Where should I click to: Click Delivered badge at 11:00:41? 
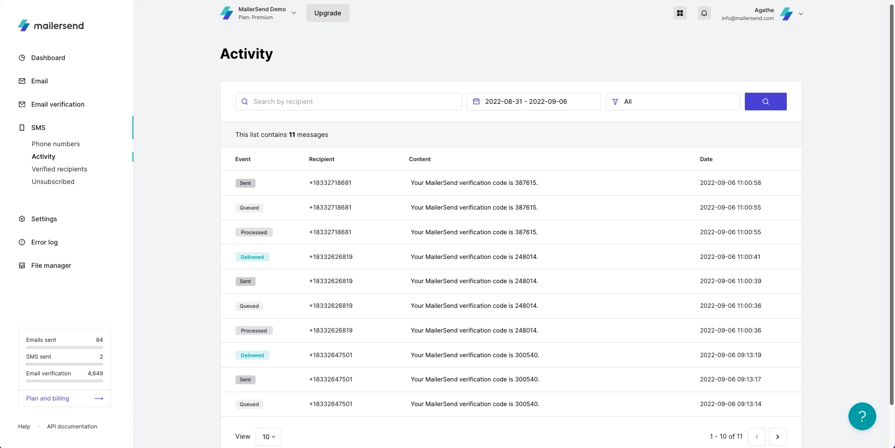[252, 257]
